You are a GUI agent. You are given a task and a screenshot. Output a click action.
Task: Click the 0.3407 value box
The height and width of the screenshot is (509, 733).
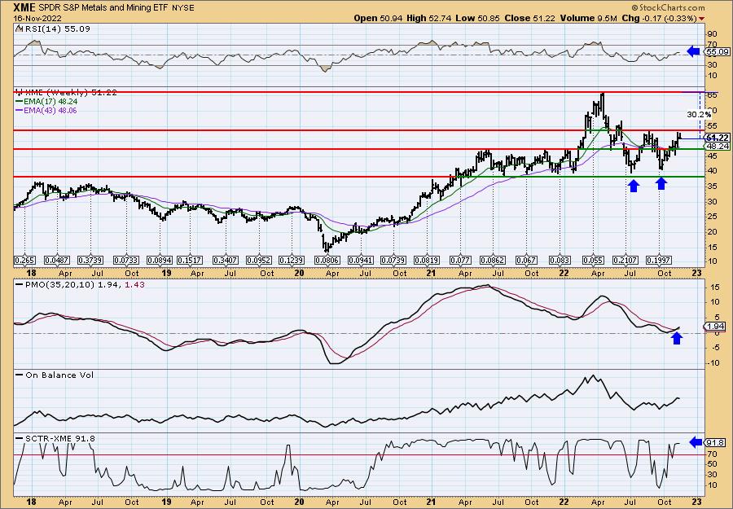[226, 260]
